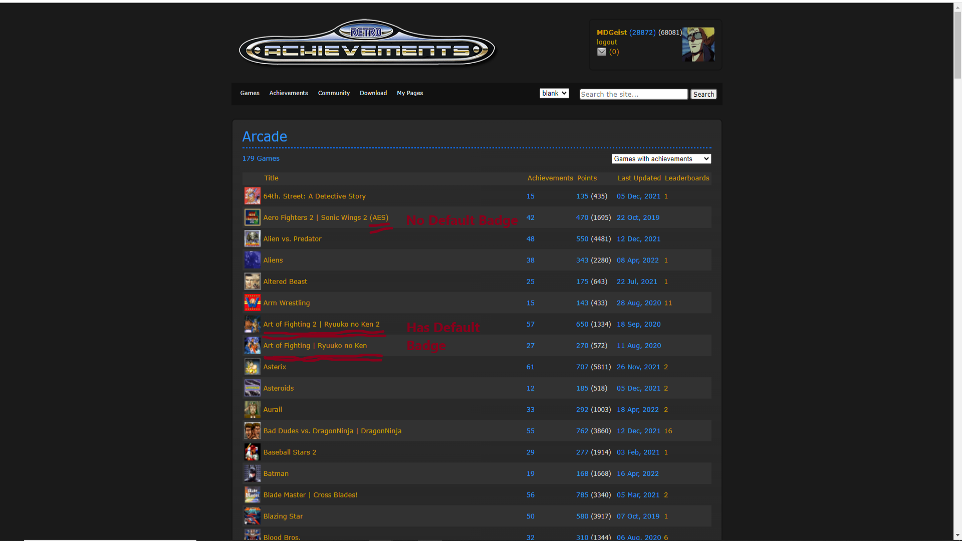The image size is (962, 541).
Task: Sort by the Last Updated column header
Action: 639,178
